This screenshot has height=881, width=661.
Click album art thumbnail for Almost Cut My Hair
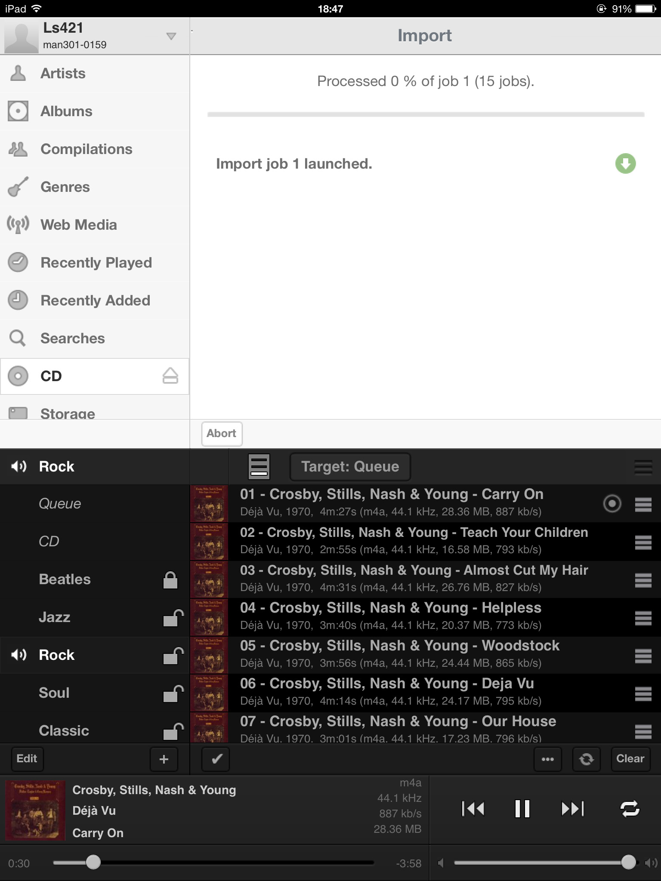coord(209,579)
